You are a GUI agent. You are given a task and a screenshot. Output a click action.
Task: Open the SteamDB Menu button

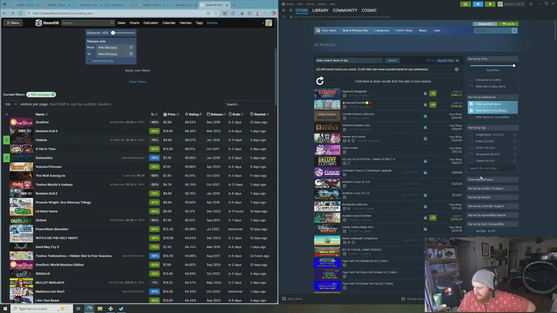pos(13,23)
